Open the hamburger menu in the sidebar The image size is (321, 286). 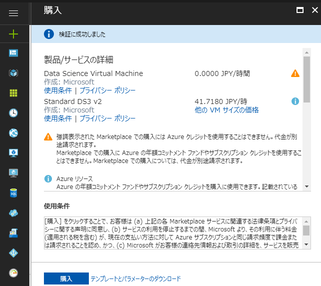13,13
